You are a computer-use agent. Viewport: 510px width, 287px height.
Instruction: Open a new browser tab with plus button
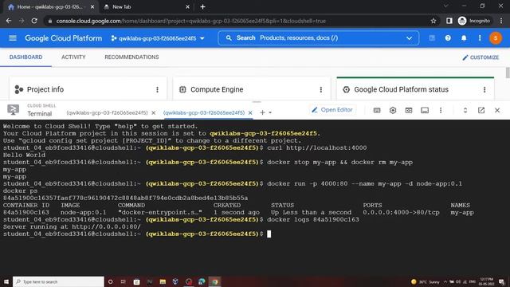point(202,7)
